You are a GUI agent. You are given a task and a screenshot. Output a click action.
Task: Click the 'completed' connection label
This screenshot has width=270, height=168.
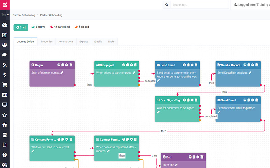point(211,116)
